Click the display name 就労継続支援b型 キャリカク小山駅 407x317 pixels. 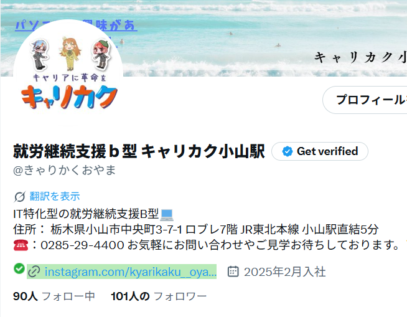(139, 151)
